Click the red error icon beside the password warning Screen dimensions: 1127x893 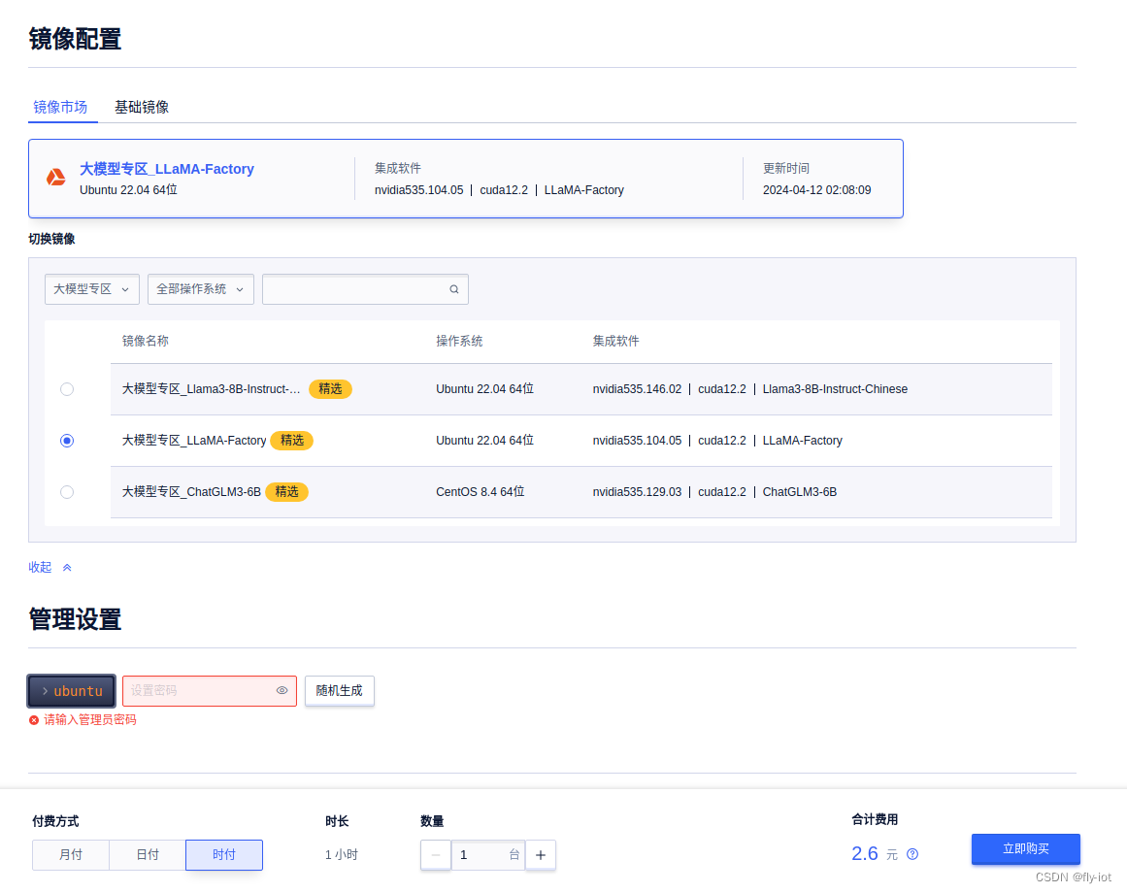click(x=34, y=719)
